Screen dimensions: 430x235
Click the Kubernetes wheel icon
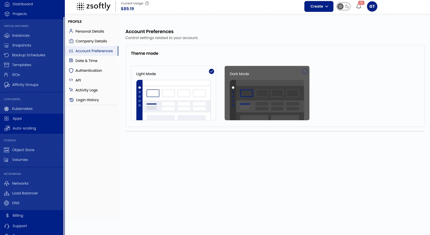(x=6, y=109)
